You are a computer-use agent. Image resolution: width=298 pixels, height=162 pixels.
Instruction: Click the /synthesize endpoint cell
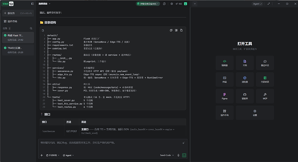pyautogui.click(x=48, y=131)
